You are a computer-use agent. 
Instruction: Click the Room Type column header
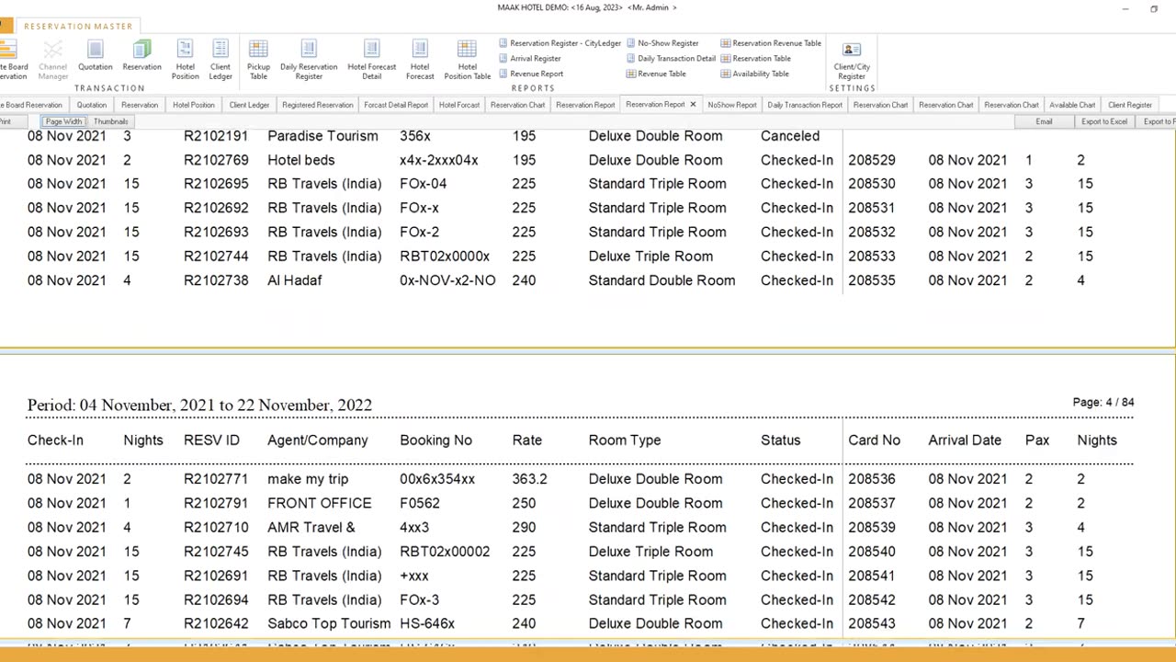[625, 440]
